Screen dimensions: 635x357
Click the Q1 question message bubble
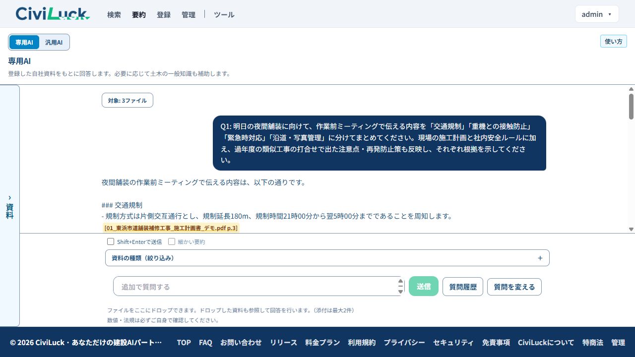click(x=380, y=143)
